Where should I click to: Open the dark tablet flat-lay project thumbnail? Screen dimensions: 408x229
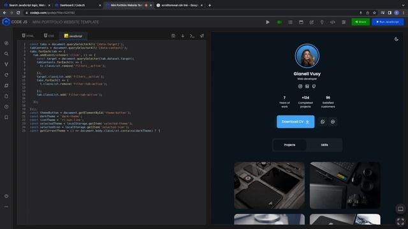(269, 185)
